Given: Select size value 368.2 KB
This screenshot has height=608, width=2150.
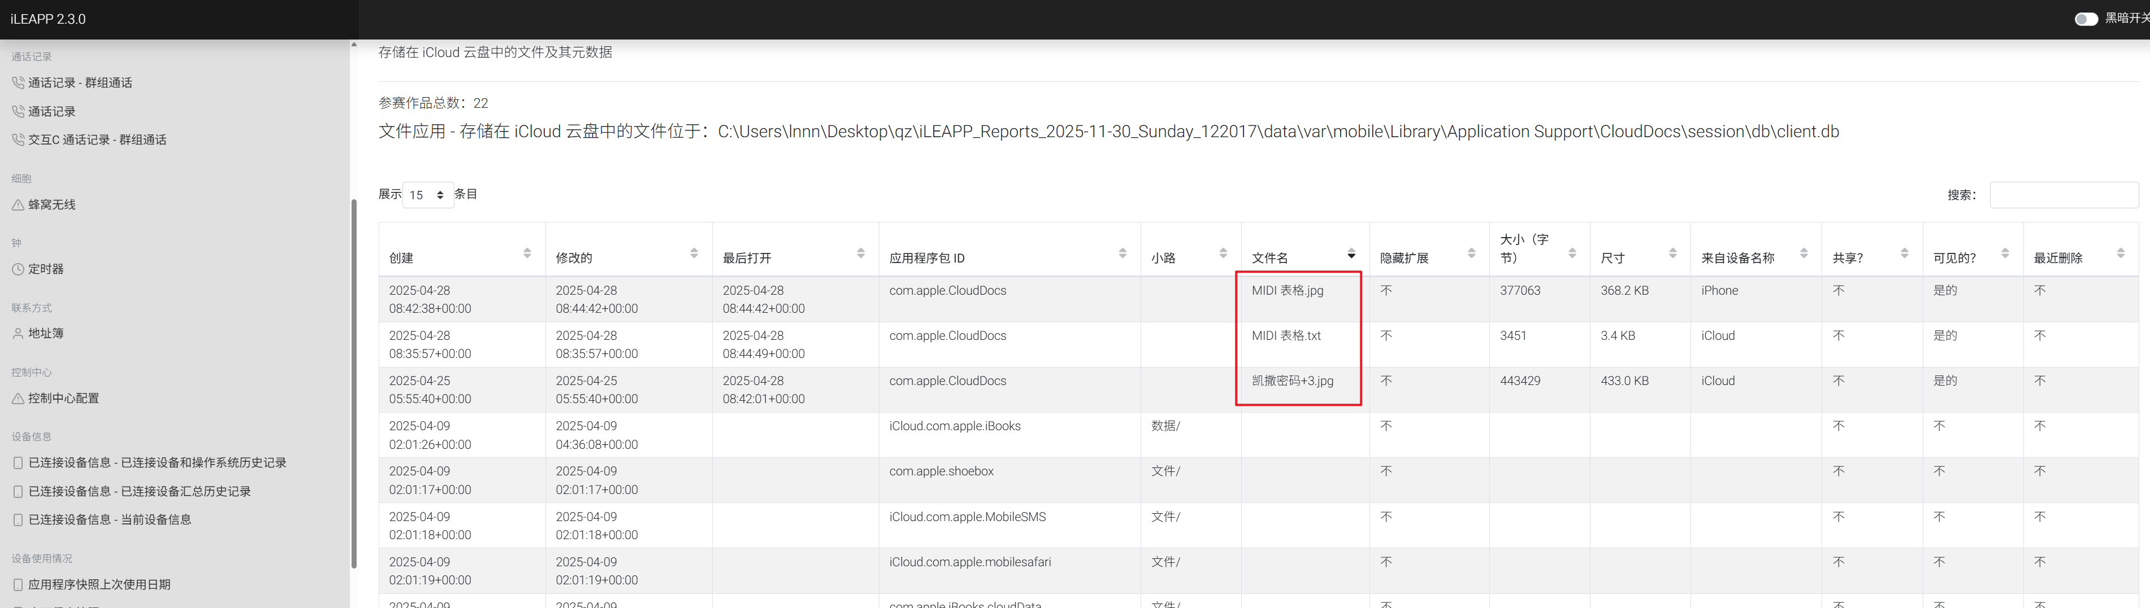Looking at the screenshot, I should [1624, 290].
